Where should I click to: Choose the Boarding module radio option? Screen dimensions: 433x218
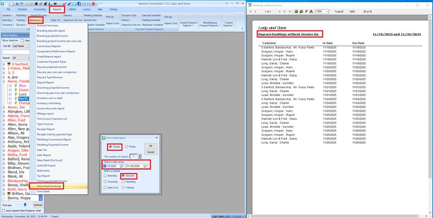105,176
